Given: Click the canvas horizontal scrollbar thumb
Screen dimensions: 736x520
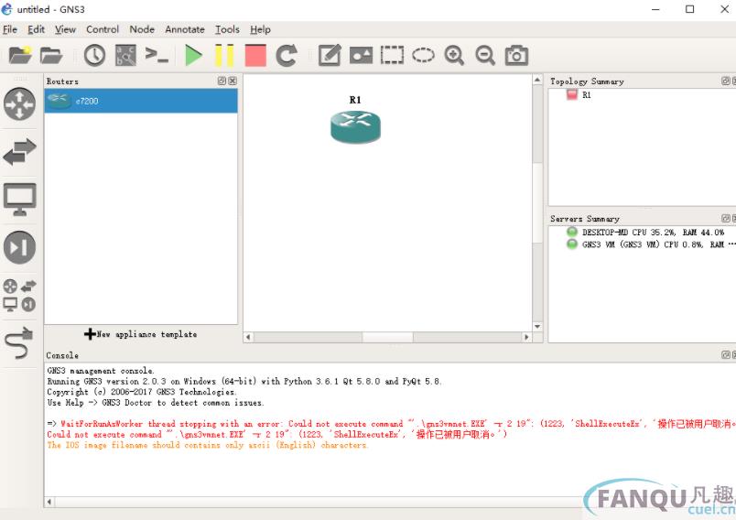Looking at the screenshot, I should [x=387, y=337].
